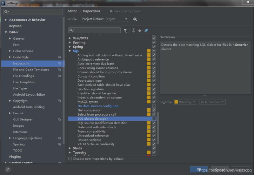Click the Null comparison severity color swatch
The image size is (254, 175).
click(149, 110)
